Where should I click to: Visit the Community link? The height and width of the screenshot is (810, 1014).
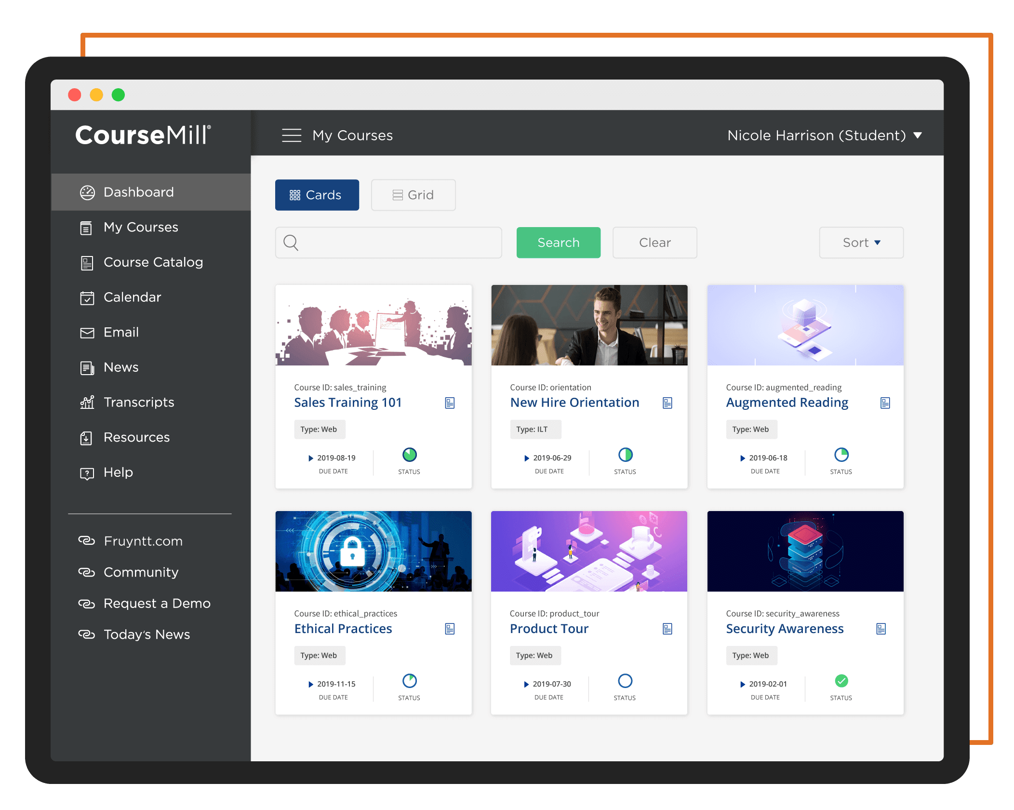point(140,572)
